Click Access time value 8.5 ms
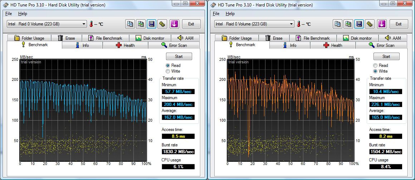 178,136
